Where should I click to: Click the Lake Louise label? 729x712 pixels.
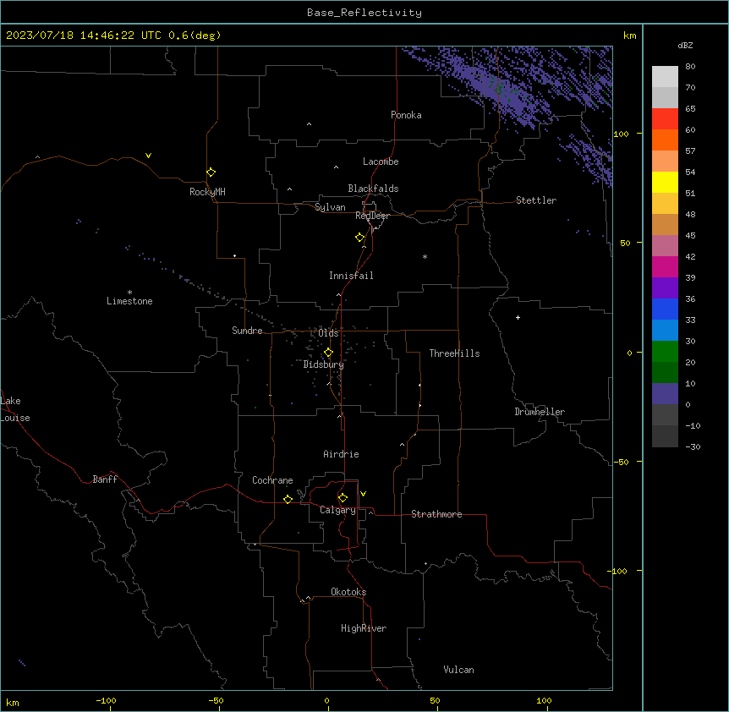[x=15, y=409]
